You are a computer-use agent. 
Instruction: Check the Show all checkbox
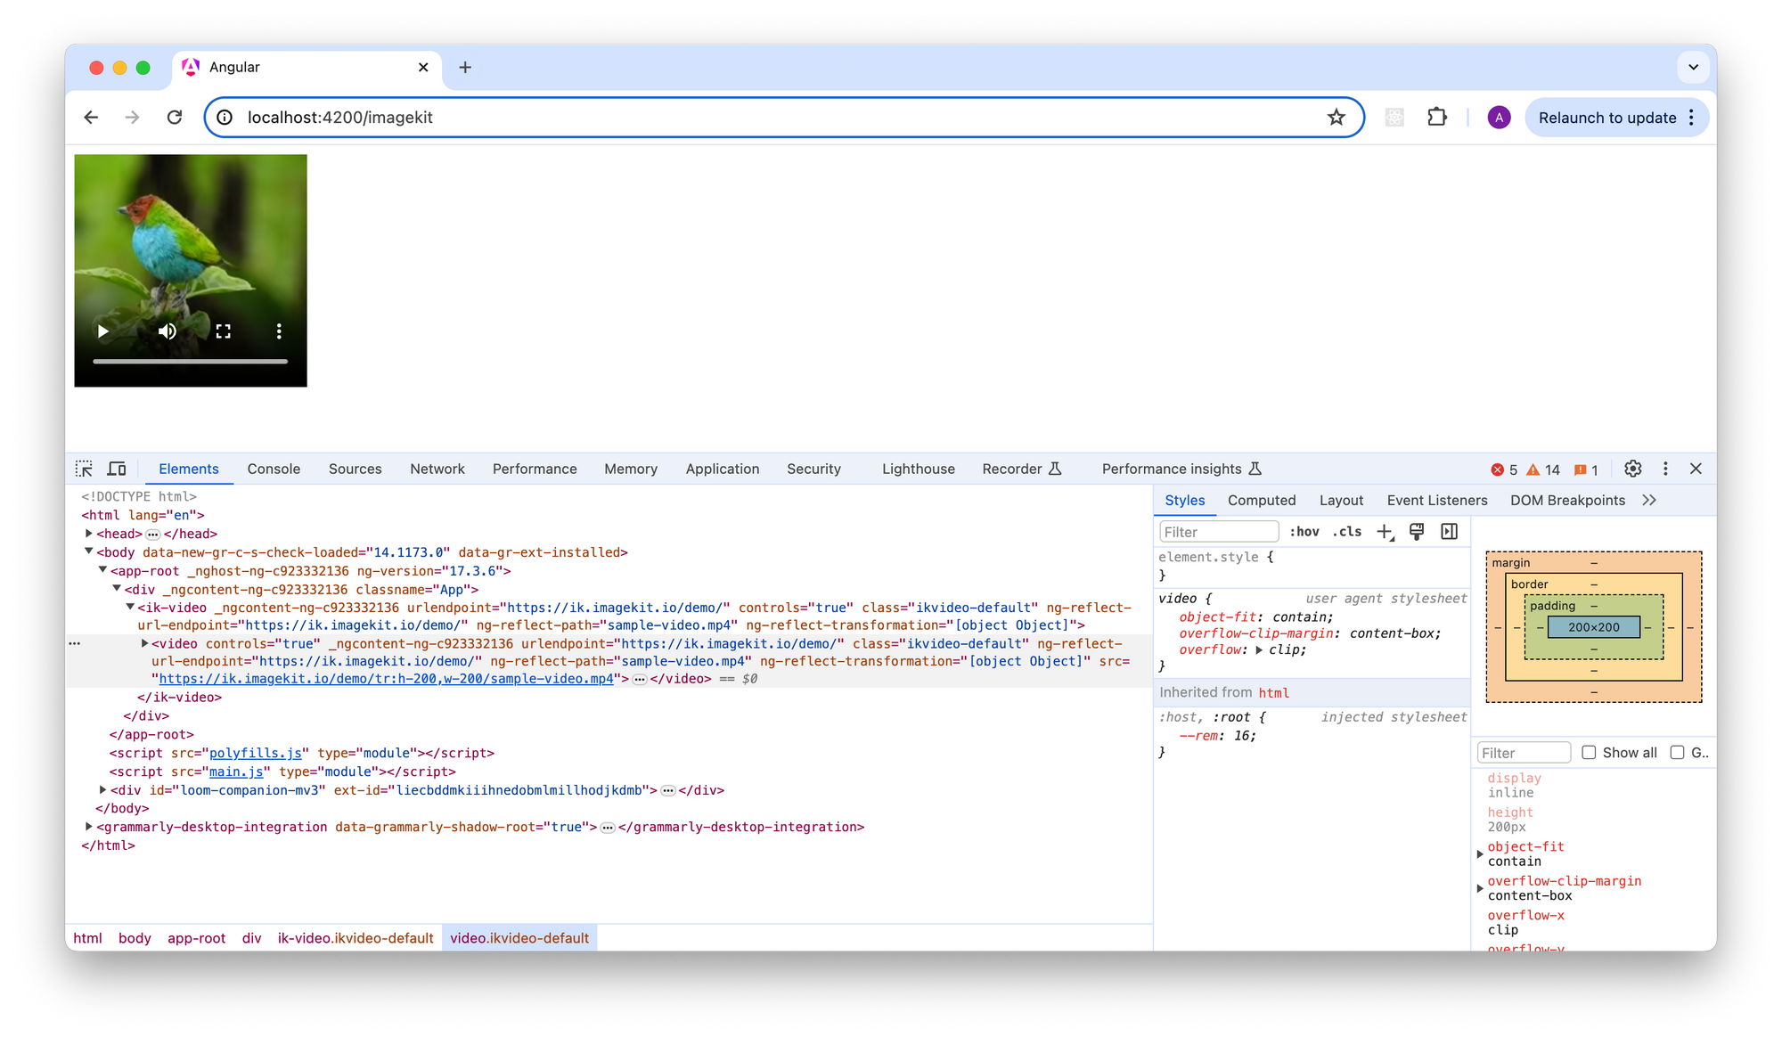coord(1589,753)
